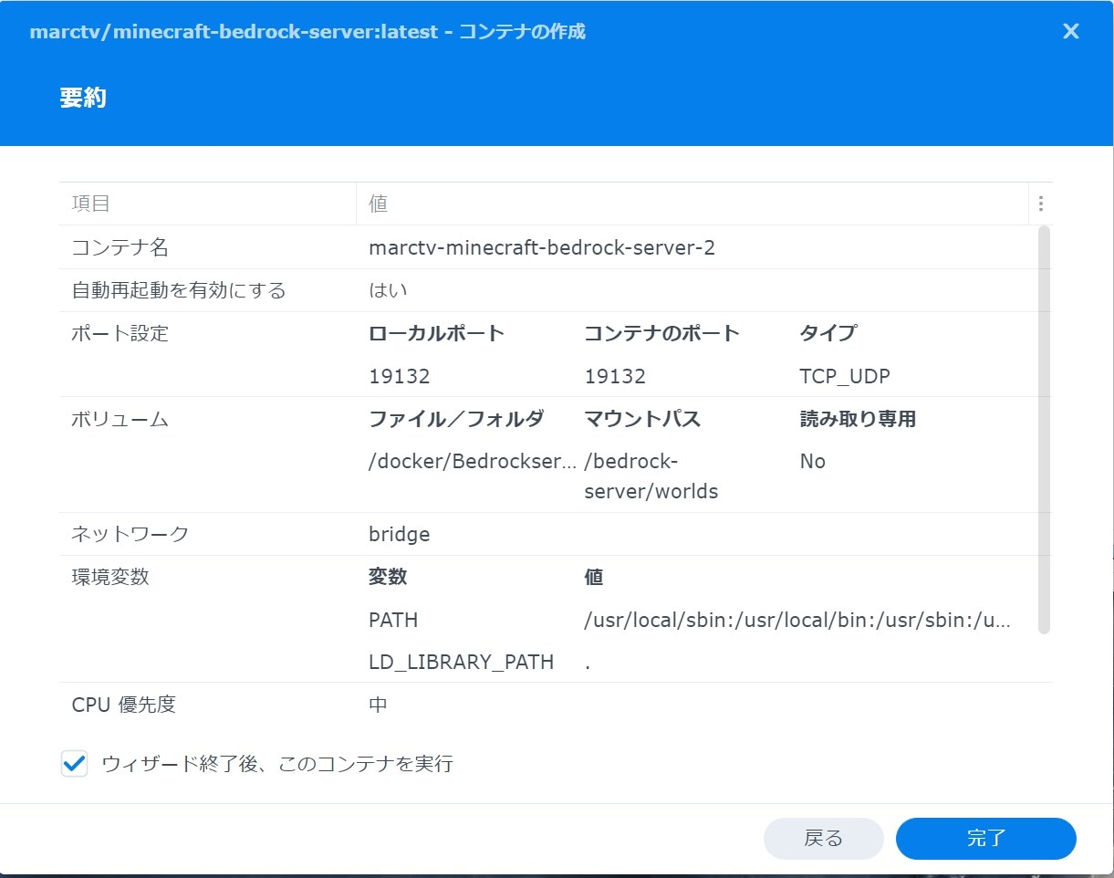Close the container creation wizard dialog
Screen dimensions: 1114x878
click(1070, 31)
